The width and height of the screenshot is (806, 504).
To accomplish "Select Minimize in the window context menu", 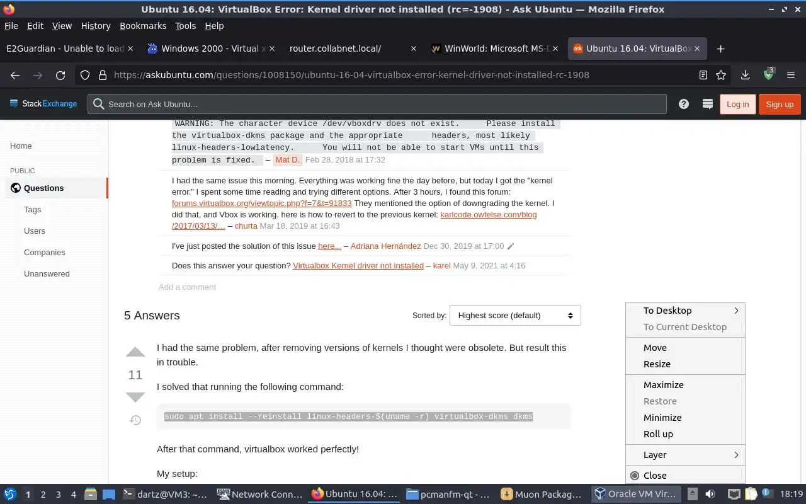I will point(685,418).
